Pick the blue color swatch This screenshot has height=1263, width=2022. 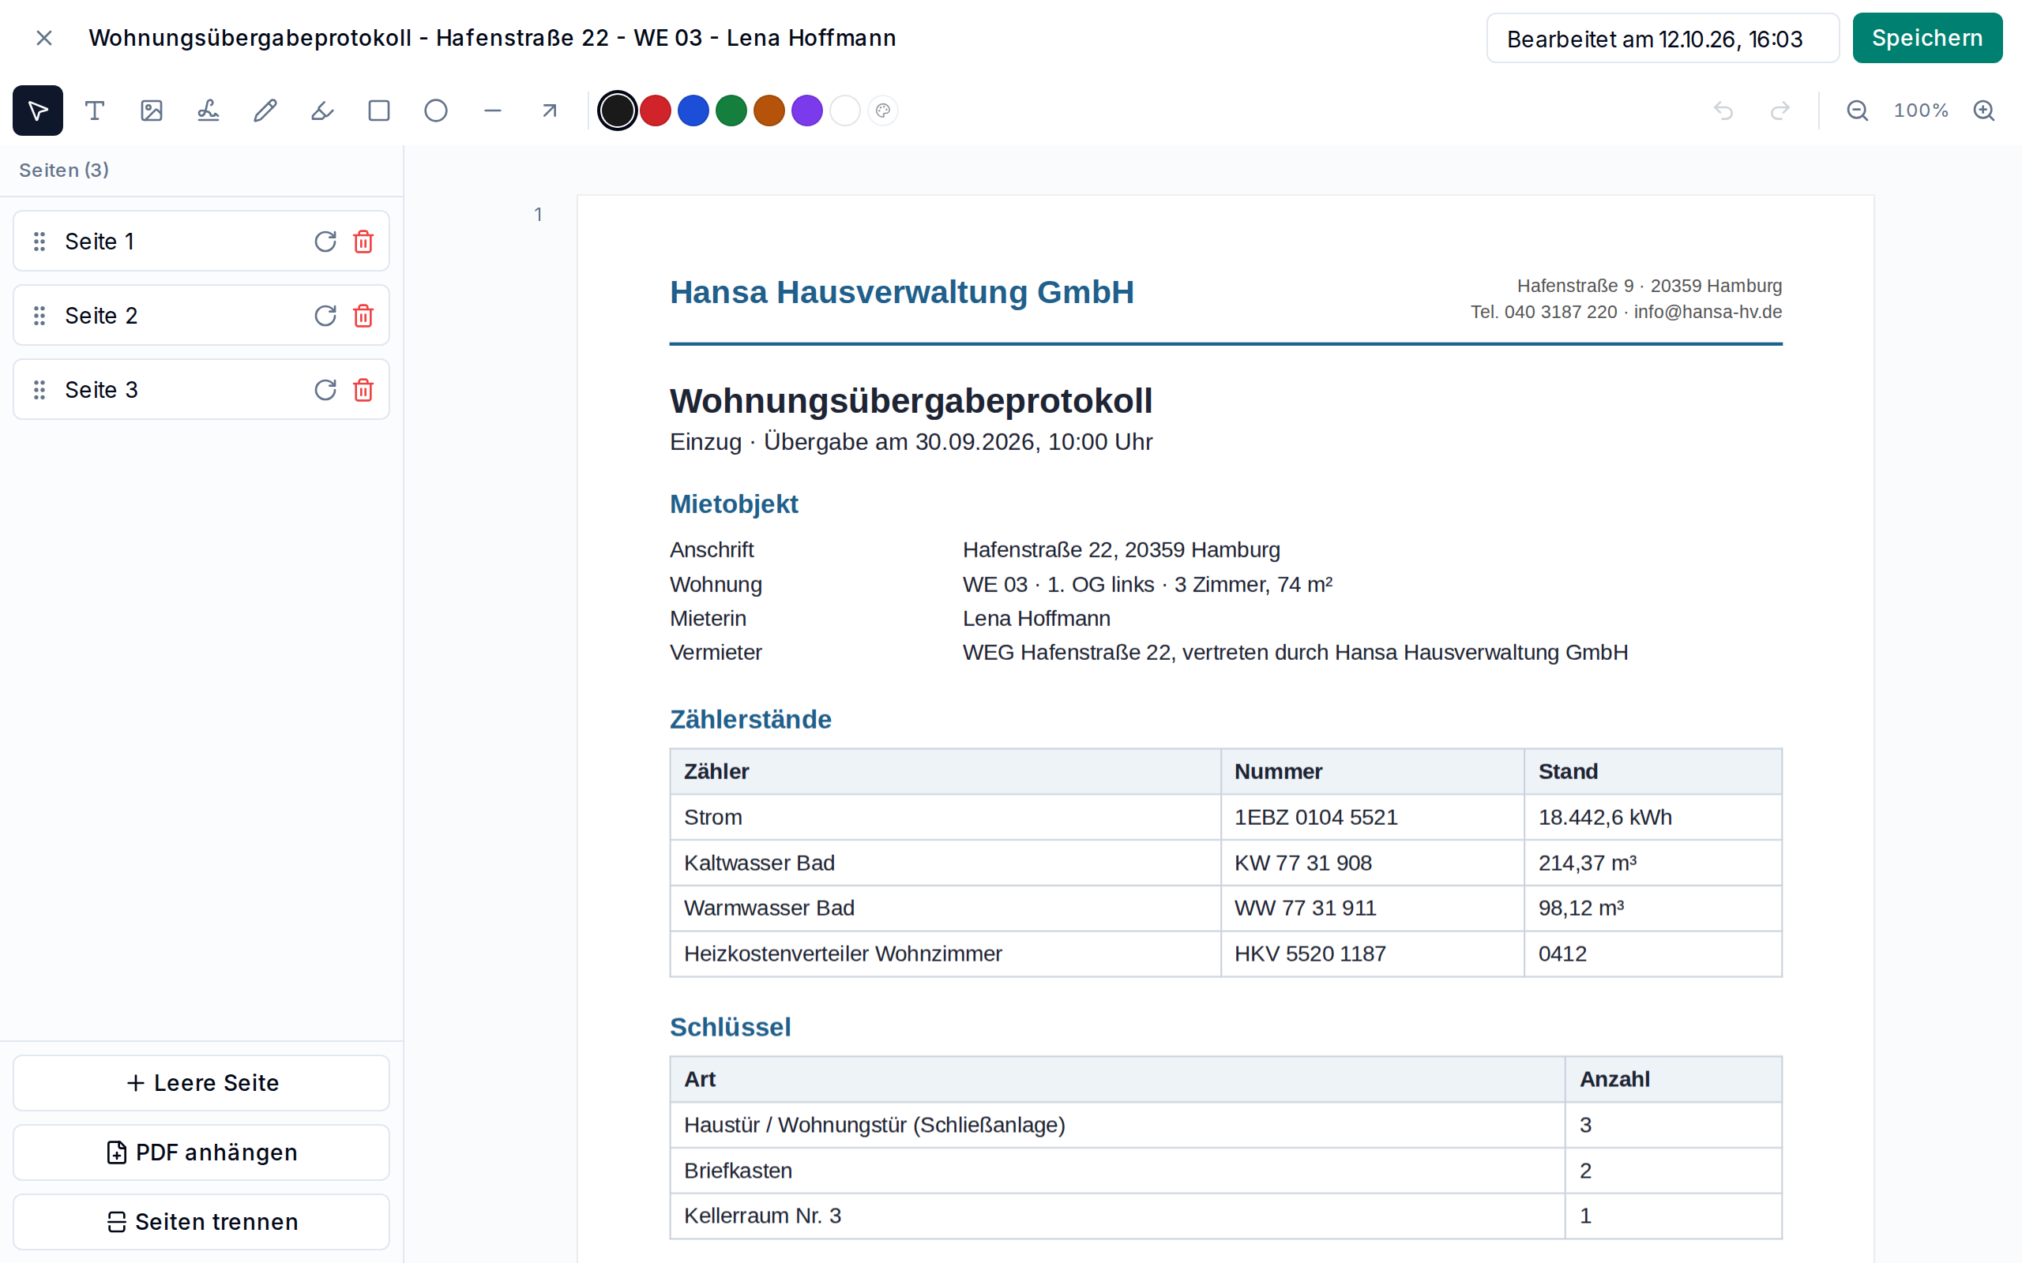[693, 111]
